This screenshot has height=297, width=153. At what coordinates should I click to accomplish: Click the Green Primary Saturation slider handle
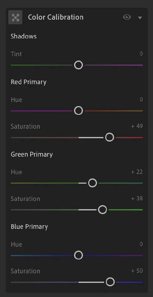pyautogui.click(x=103, y=210)
